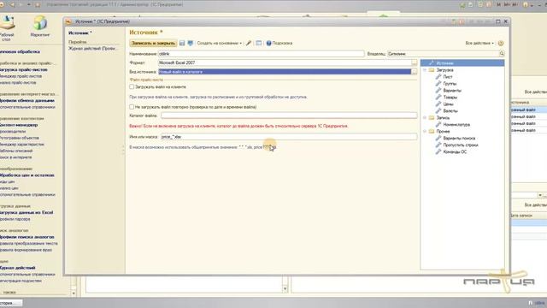Open the Формат selection button

414,62
